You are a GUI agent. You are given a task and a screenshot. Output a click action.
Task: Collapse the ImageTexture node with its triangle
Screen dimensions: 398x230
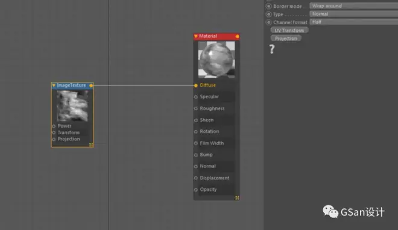(x=54, y=85)
